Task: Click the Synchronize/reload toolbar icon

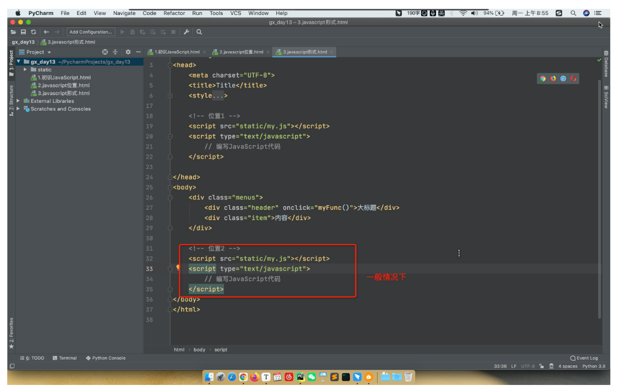Action: [34, 32]
